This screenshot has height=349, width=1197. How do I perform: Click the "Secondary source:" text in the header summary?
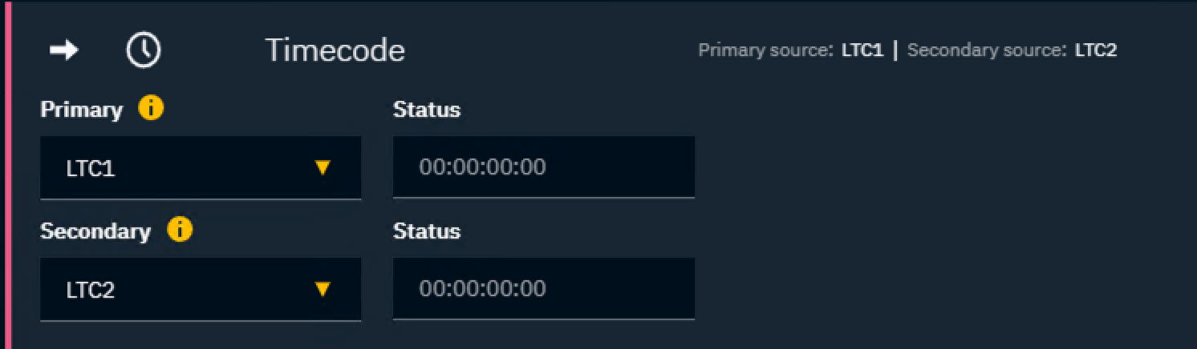click(x=986, y=50)
